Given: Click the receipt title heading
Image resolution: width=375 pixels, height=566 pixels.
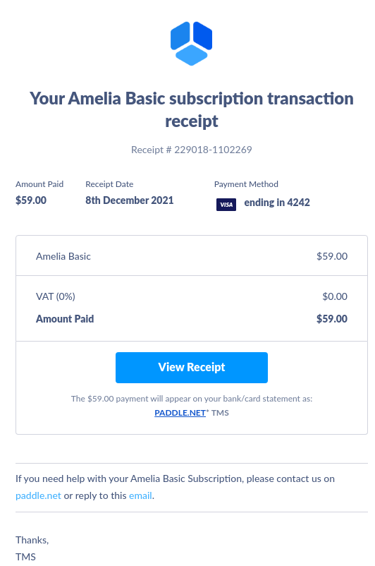Looking at the screenshot, I should pyautogui.click(x=192, y=109).
